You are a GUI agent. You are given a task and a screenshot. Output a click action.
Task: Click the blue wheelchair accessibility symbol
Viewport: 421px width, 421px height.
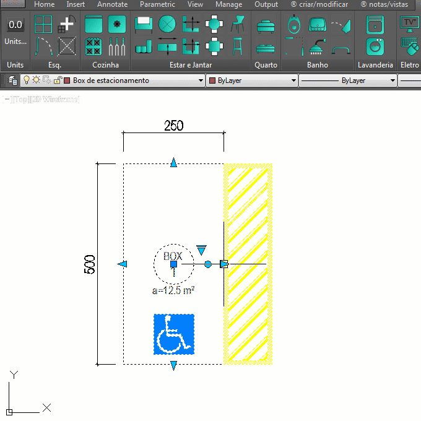click(x=174, y=335)
